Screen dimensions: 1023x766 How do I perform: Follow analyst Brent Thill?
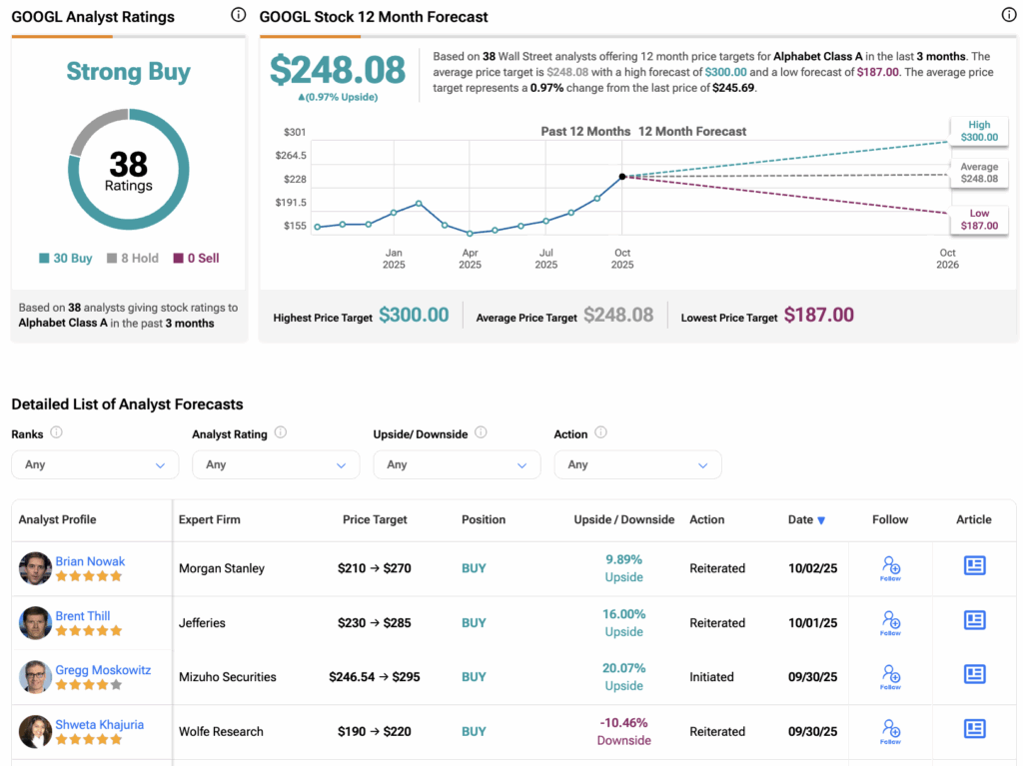(890, 623)
